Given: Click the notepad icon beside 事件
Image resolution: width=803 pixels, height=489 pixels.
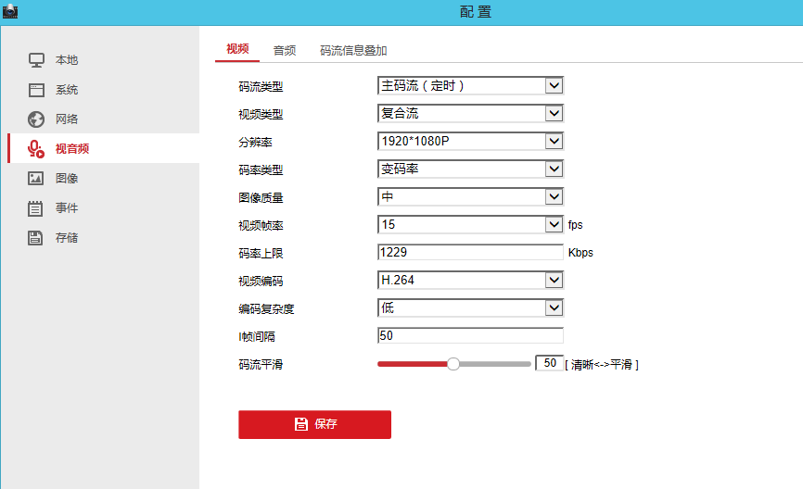Looking at the screenshot, I should [35, 208].
